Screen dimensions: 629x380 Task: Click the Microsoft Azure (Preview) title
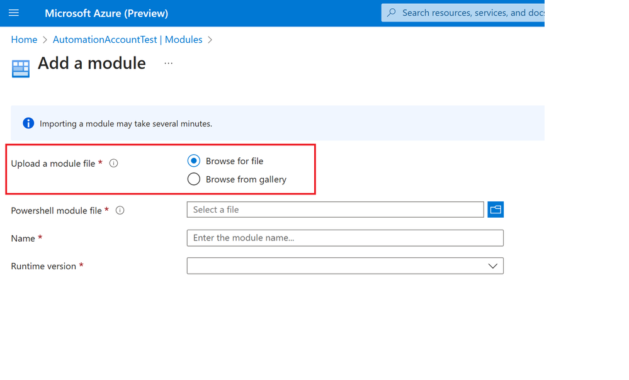106,13
